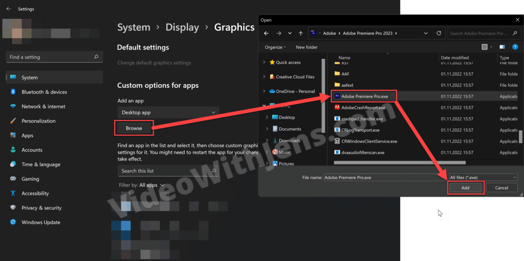Select Downloads in navigation tree
This screenshot has width=524, height=261.
click(x=287, y=140)
